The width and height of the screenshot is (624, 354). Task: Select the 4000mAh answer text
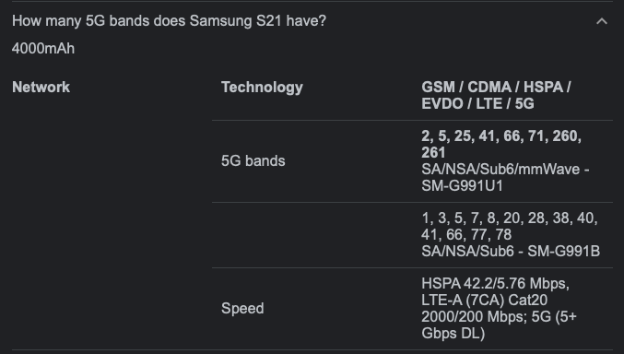(43, 49)
